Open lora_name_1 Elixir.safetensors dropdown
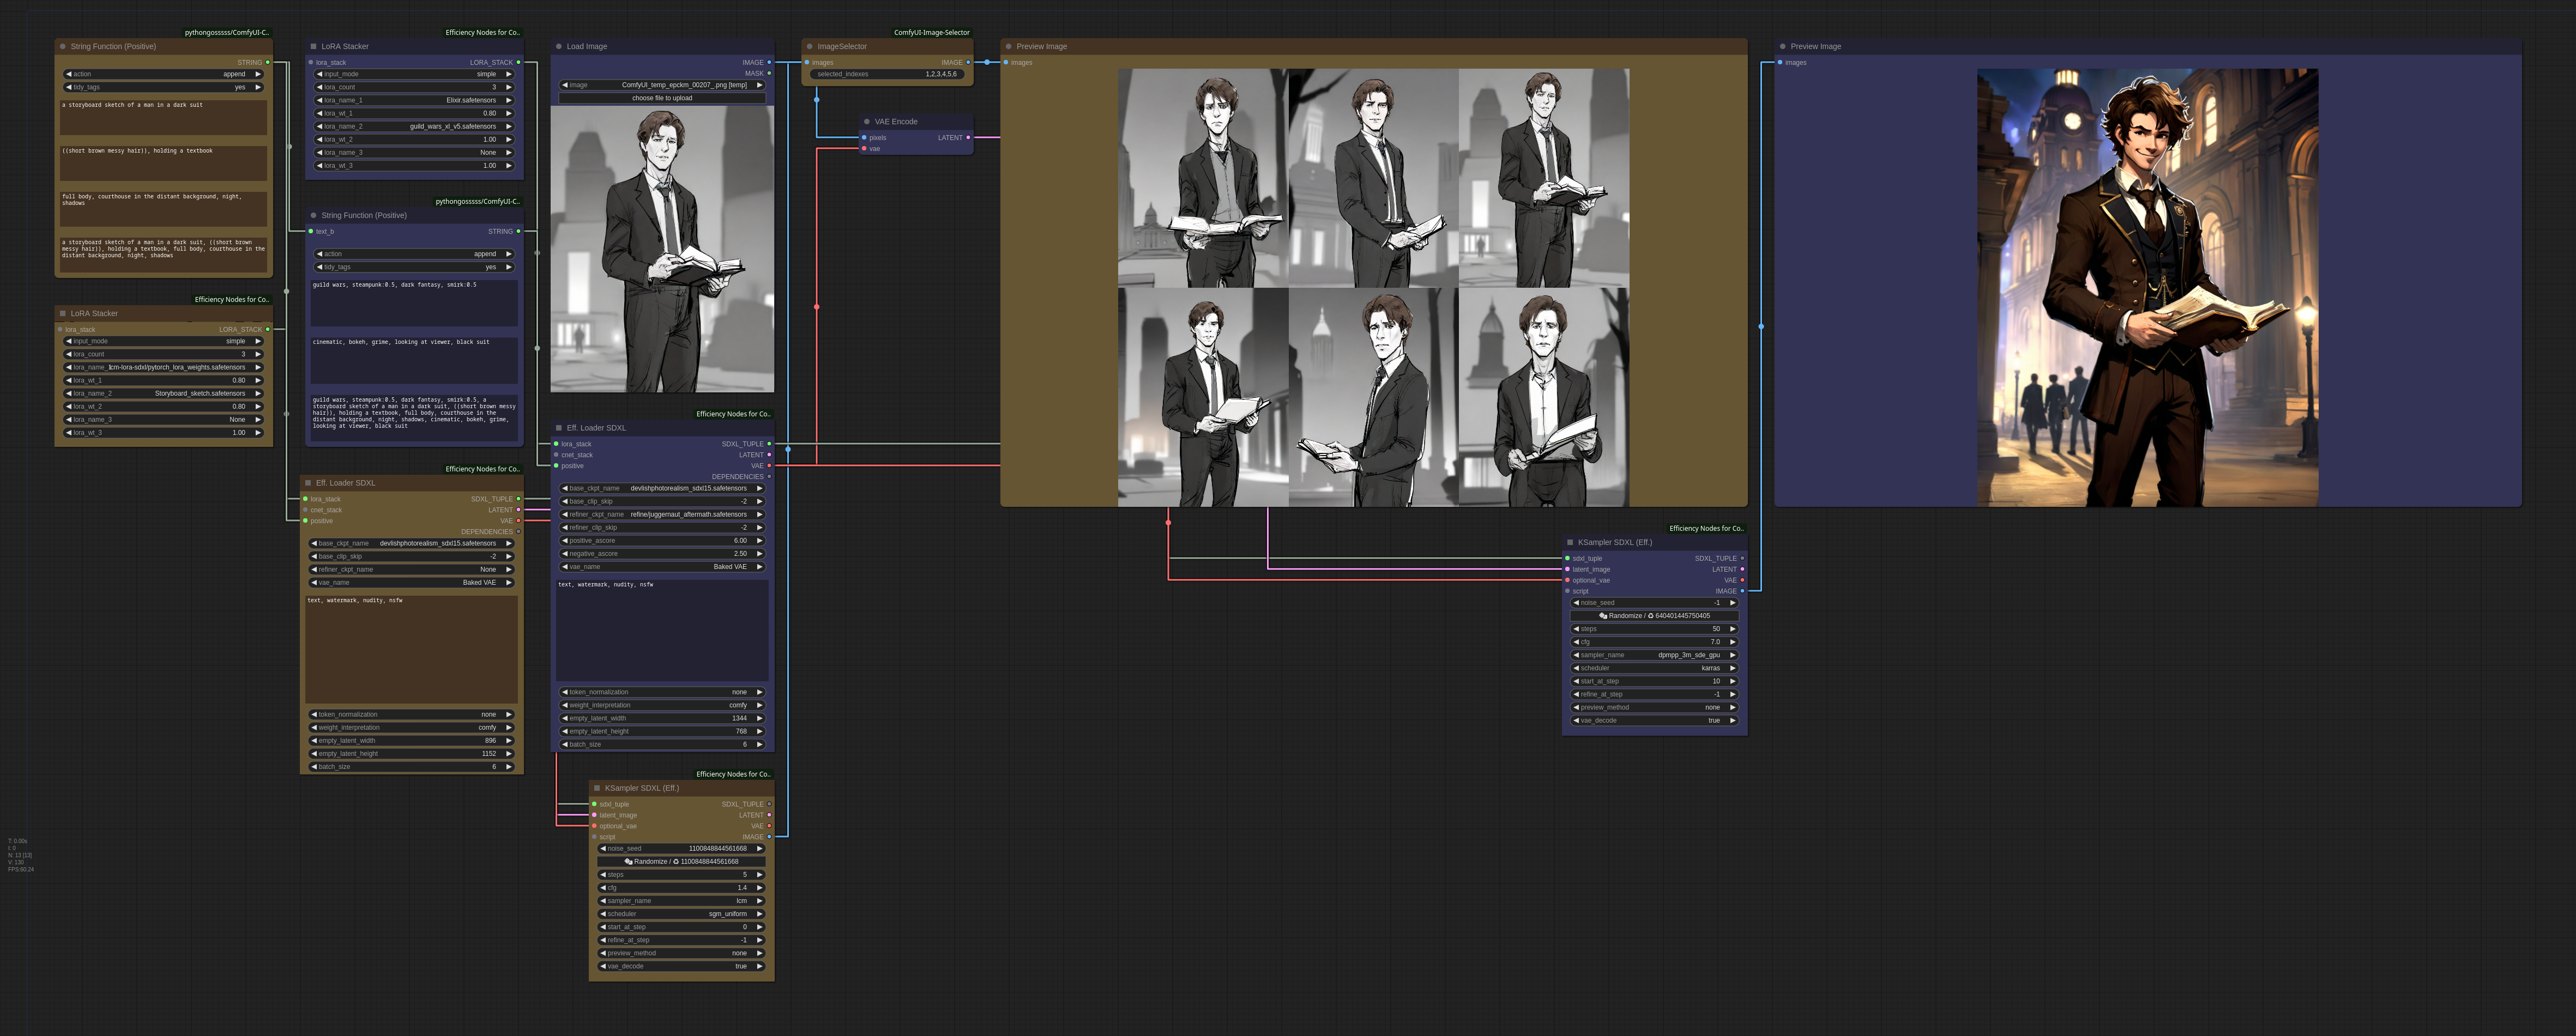Viewport: 2576px width, 1036px height. [414, 100]
